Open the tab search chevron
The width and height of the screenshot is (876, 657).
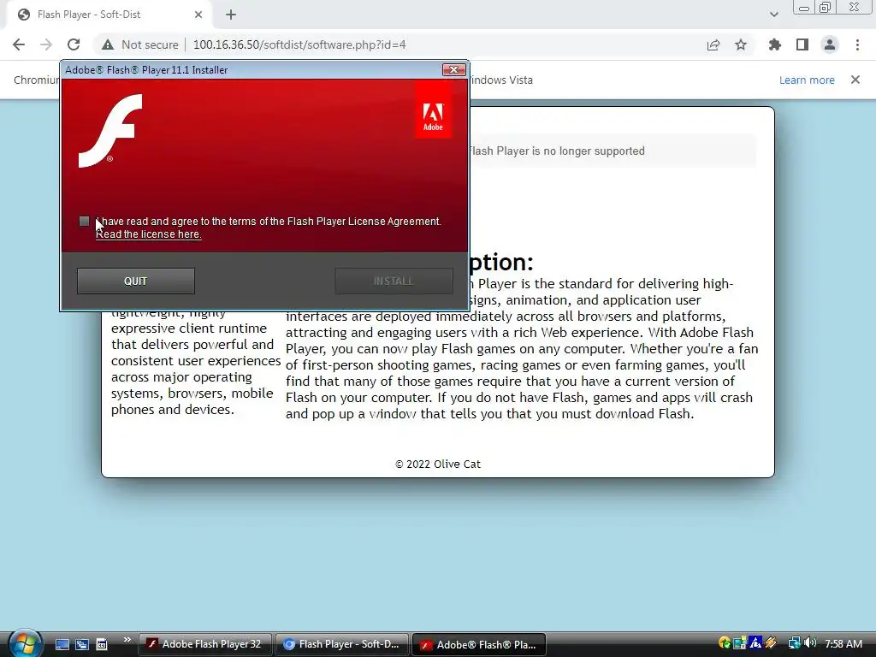(x=773, y=15)
